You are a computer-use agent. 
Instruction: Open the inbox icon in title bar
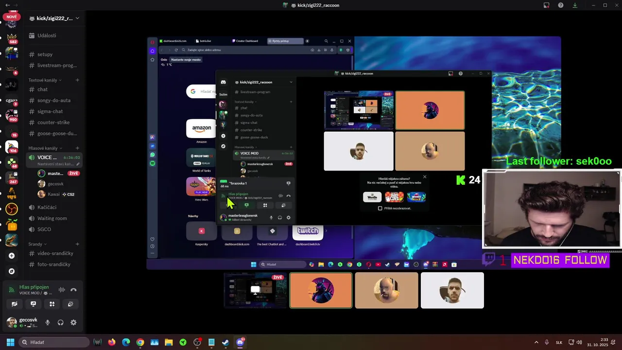point(547,5)
